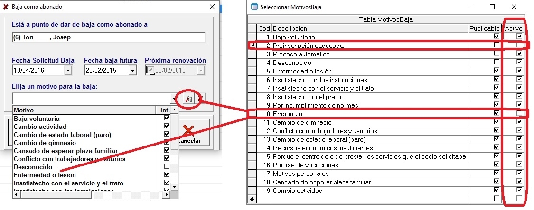The image size is (534, 210).
Task: Click the Baja como abonado title icon
Action: click(x=5, y=7)
